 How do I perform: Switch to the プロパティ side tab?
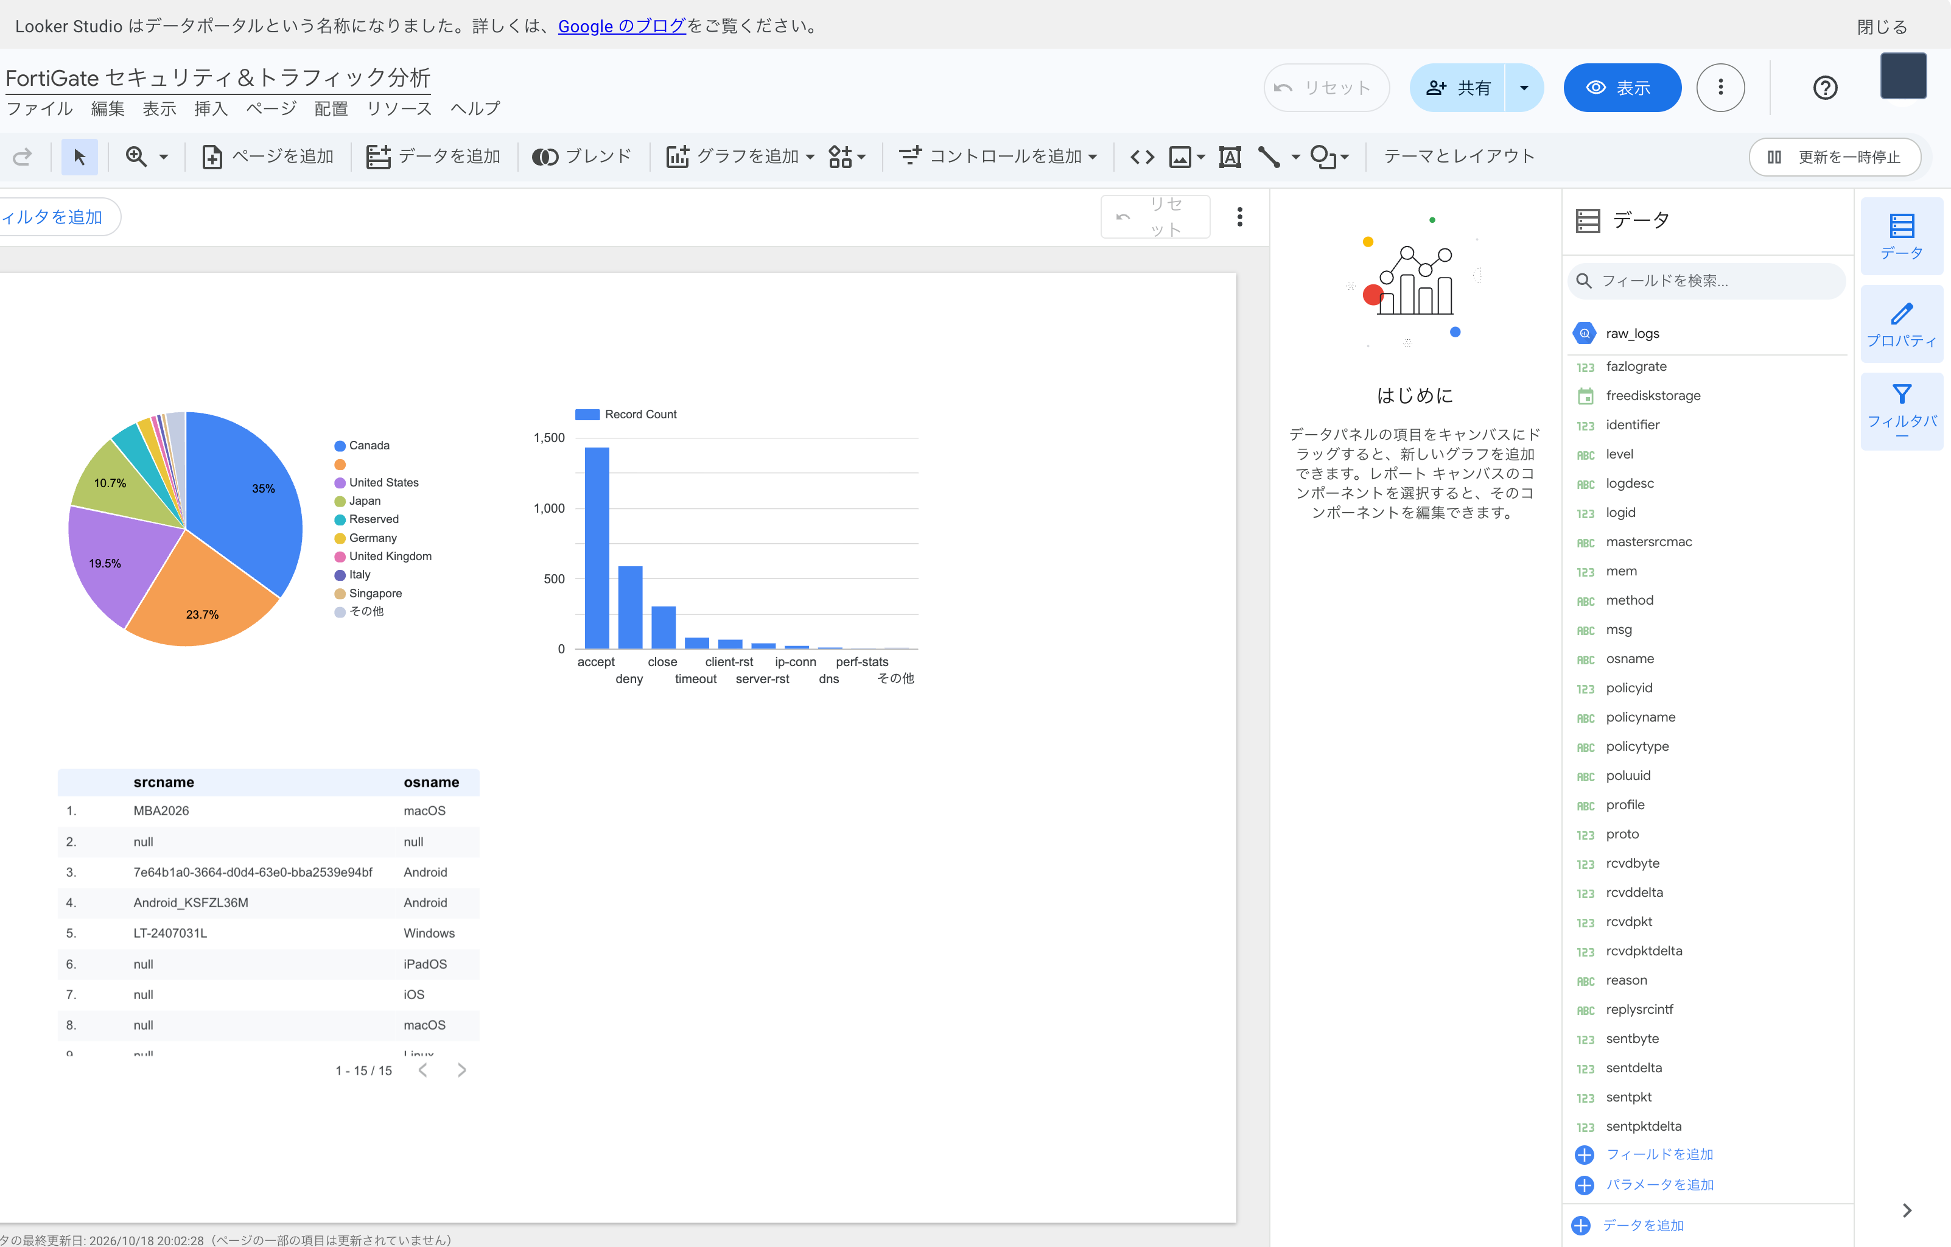1902,324
